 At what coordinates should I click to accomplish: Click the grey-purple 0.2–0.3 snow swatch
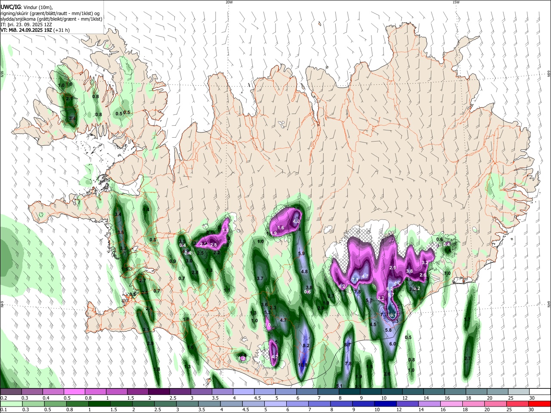pyautogui.click(x=11, y=391)
